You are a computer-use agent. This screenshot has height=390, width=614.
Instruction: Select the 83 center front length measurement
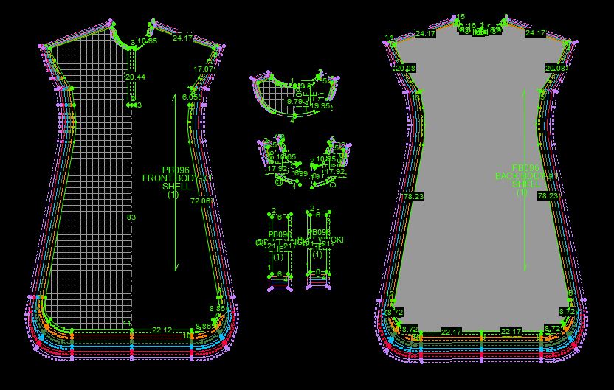[131, 217]
